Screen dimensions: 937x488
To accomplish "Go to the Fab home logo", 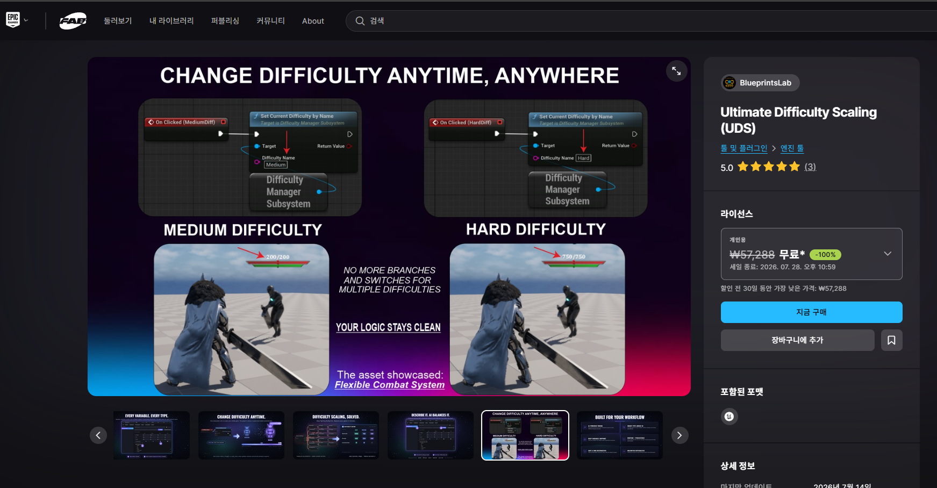I will coord(73,21).
